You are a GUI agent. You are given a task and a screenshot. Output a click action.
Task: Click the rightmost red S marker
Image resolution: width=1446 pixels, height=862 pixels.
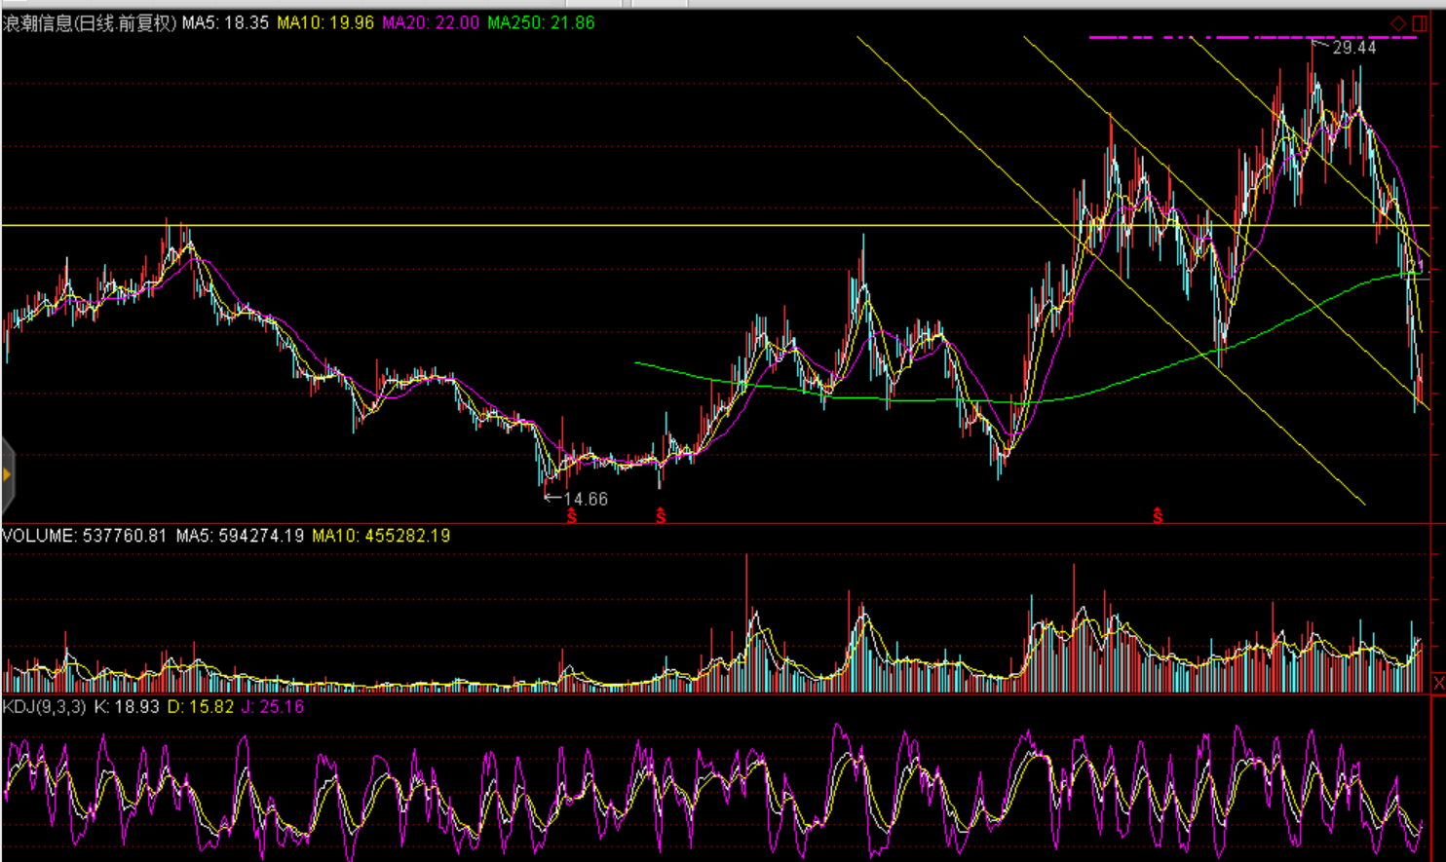pos(1158,515)
